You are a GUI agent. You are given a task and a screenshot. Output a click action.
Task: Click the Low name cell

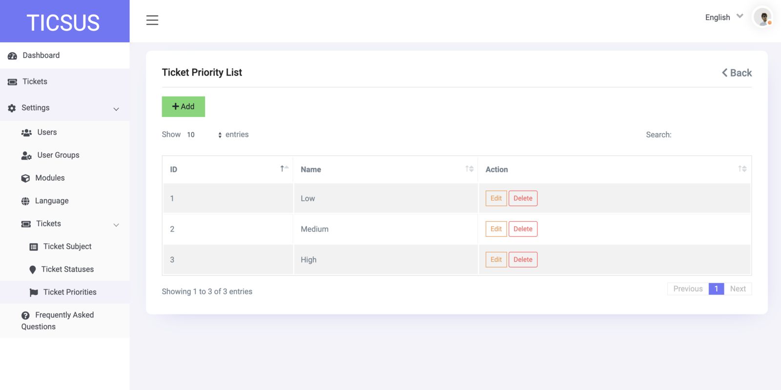point(386,198)
